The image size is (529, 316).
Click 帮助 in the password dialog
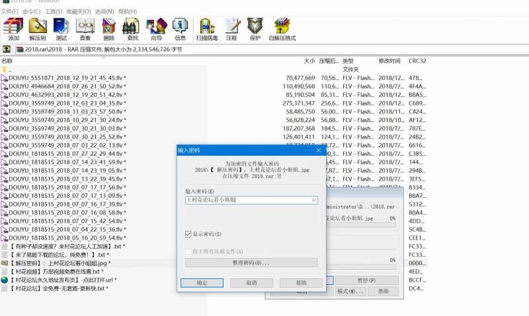point(301,282)
